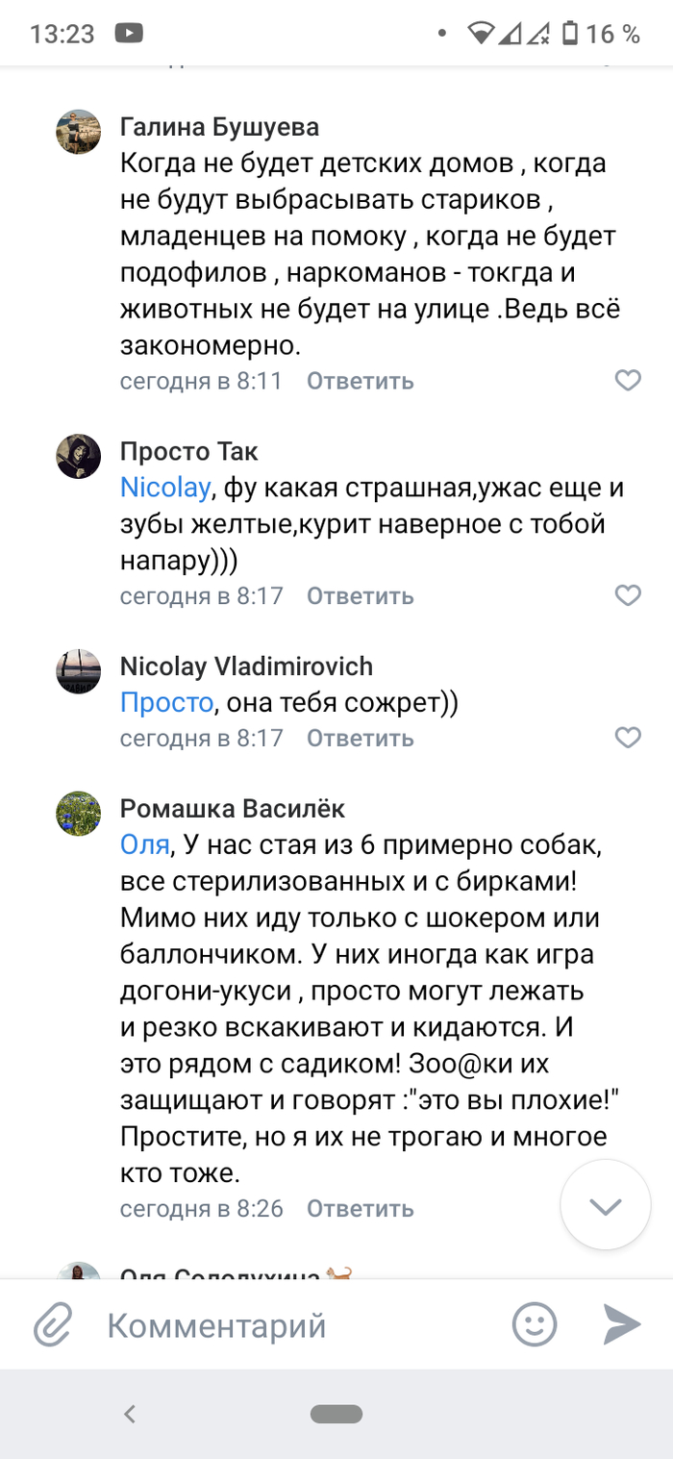
Task: Open the Оля mention link
Action: click(x=144, y=844)
